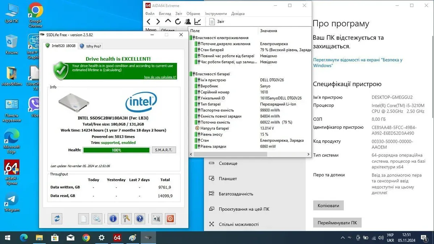The height and width of the screenshot is (244, 434).
Task: Open the Інструменти menu in AIDA64
Action: (216, 14)
